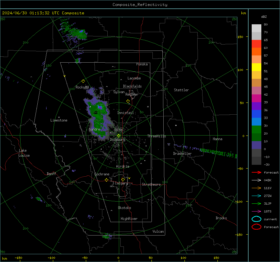Click the Airdrie label
This screenshot has height=262, width=280.
(123, 166)
